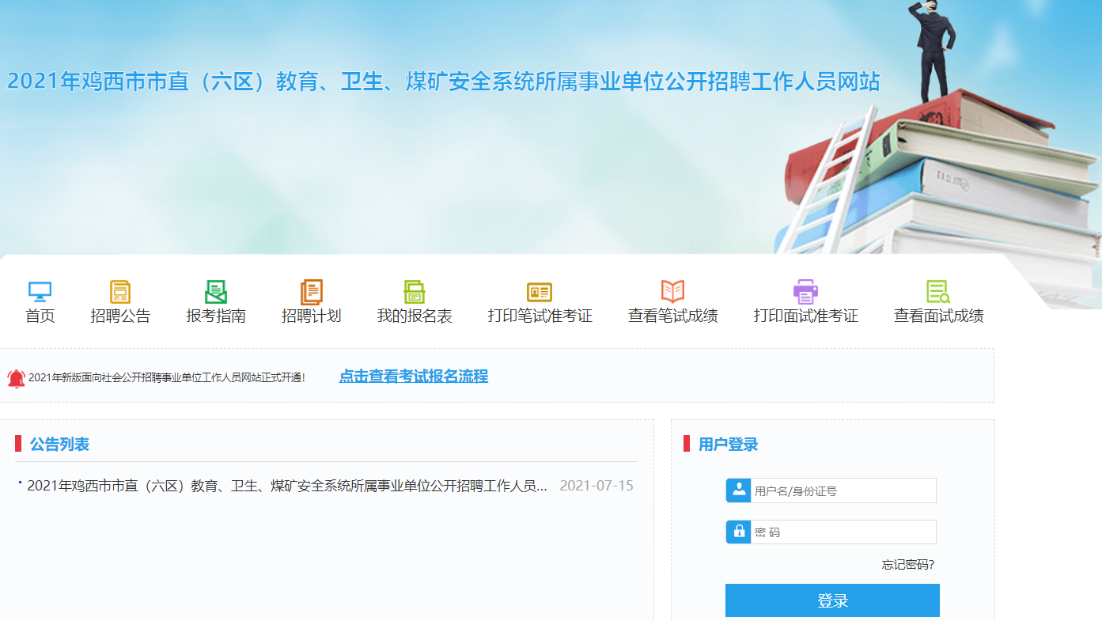Open 查看笔试成绩 menu label
This screenshot has height=621, width=1102.
(672, 316)
